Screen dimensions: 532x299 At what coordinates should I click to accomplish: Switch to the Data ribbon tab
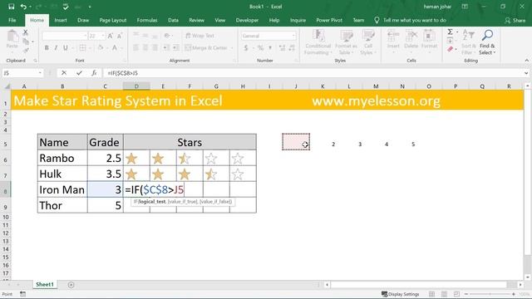point(173,20)
